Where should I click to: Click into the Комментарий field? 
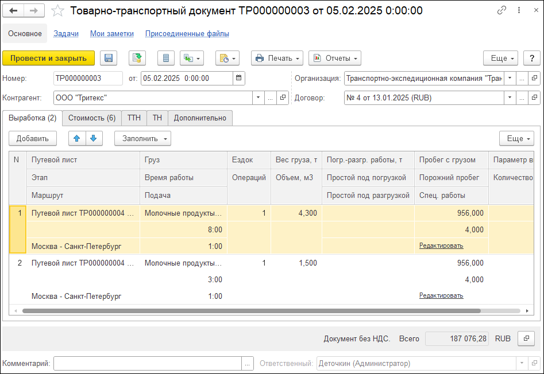click(x=148, y=364)
